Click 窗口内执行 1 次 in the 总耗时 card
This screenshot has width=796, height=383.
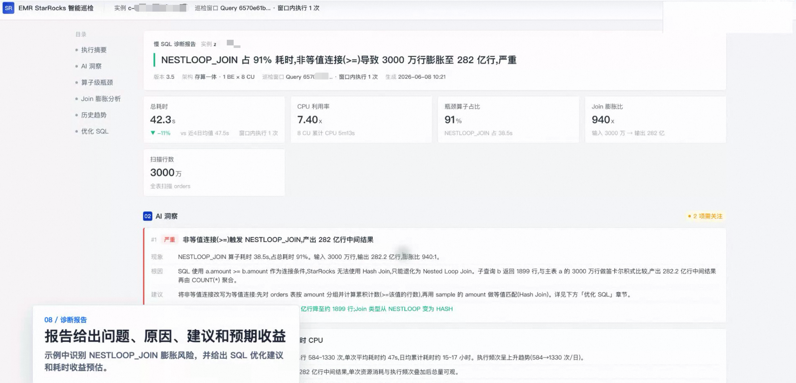258,133
